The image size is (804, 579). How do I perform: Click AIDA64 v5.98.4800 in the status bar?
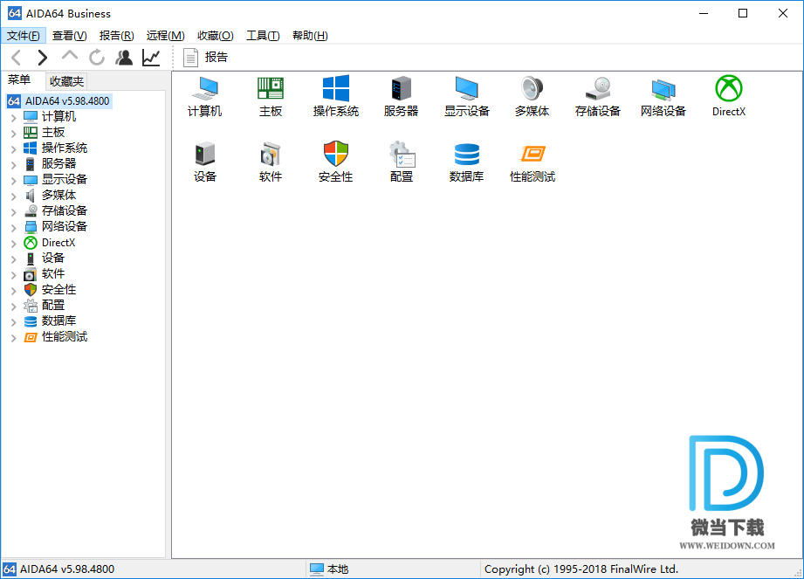tap(58, 569)
